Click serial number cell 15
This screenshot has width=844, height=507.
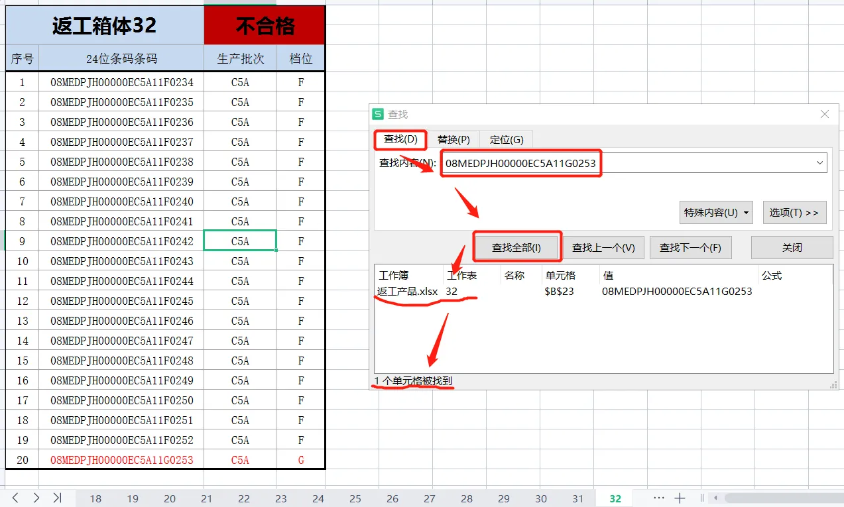point(23,361)
